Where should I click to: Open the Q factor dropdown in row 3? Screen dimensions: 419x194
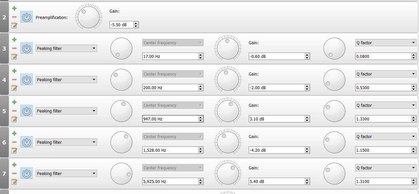(386, 43)
